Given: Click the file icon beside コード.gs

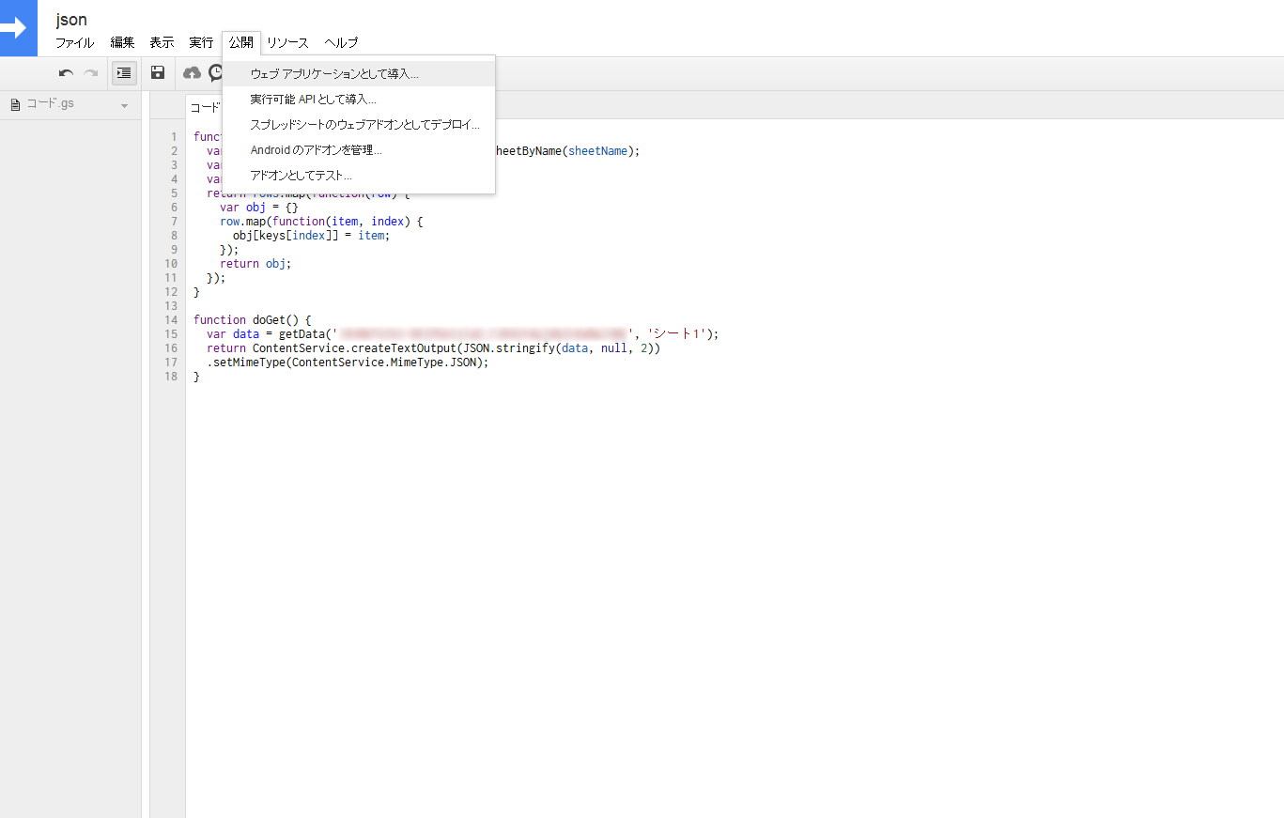Looking at the screenshot, I should pyautogui.click(x=13, y=103).
